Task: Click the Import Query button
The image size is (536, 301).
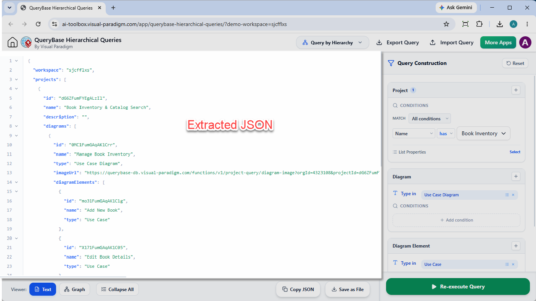Action: [451, 42]
